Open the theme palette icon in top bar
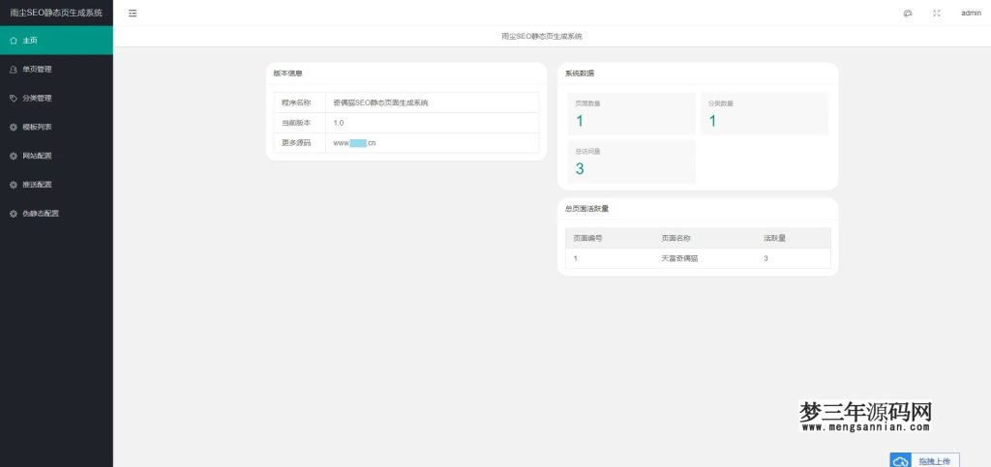 pos(908,14)
